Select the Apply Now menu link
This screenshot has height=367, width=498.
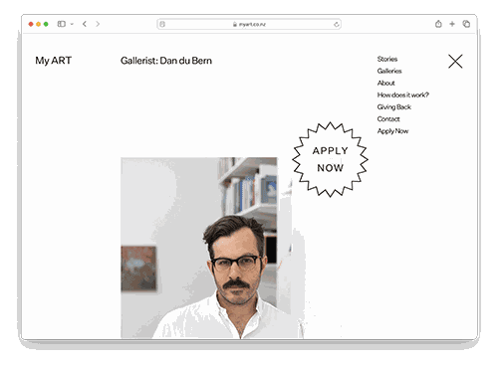pyautogui.click(x=392, y=131)
